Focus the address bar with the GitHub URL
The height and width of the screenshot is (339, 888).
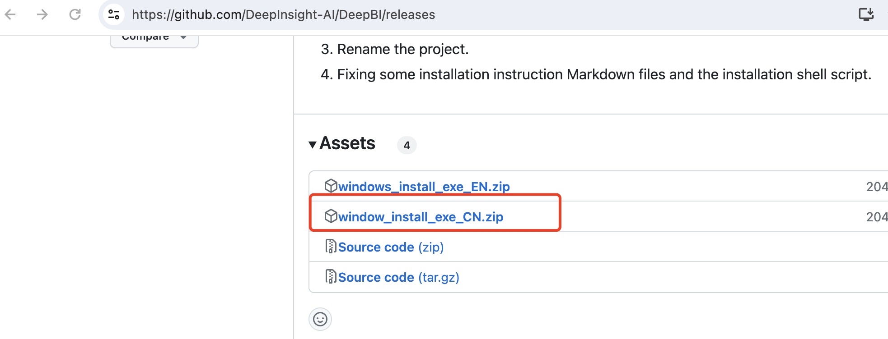point(283,15)
